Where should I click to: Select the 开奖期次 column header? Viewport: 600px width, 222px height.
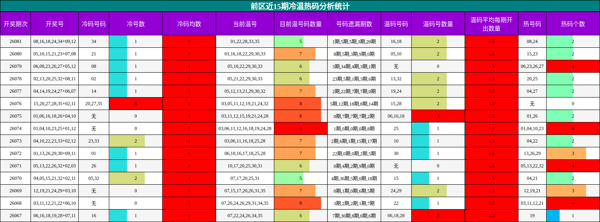[x=15, y=24]
